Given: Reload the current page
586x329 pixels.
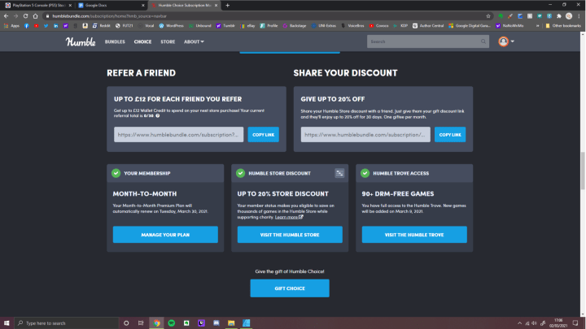Looking at the screenshot, I should click(x=25, y=16).
